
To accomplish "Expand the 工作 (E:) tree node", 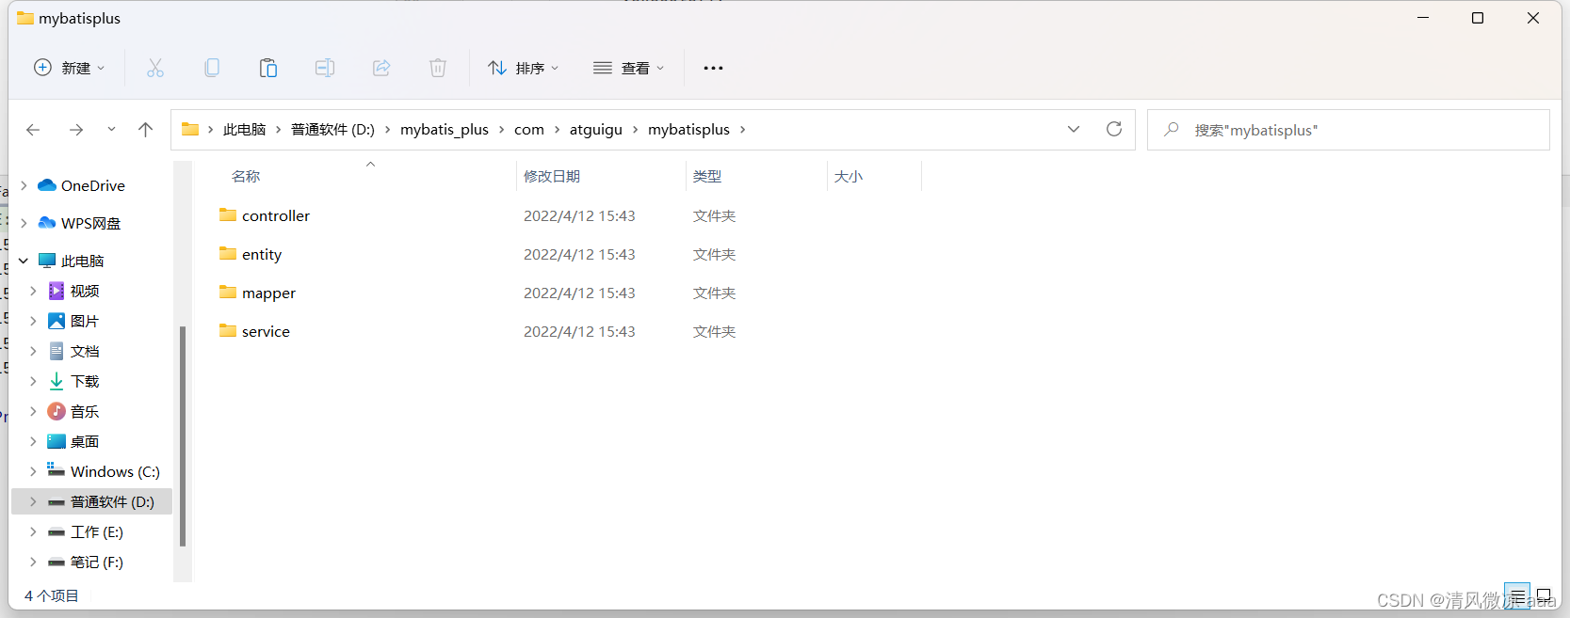I will [x=33, y=531].
